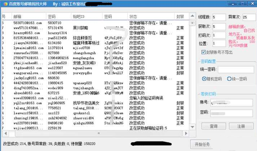Select row with email hzazxy@163.com

pos(95,33)
